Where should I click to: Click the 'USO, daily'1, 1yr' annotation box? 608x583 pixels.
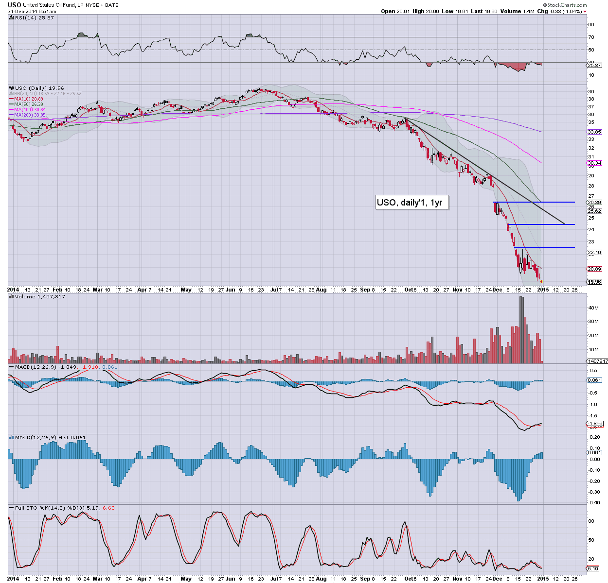point(412,202)
